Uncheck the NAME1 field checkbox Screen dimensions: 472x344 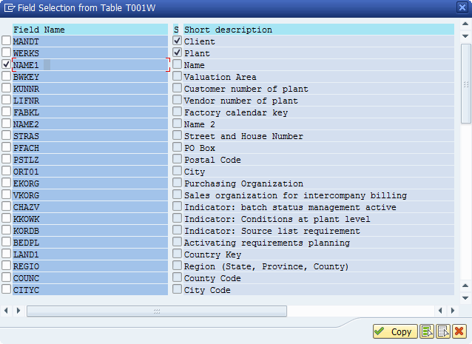click(x=7, y=64)
